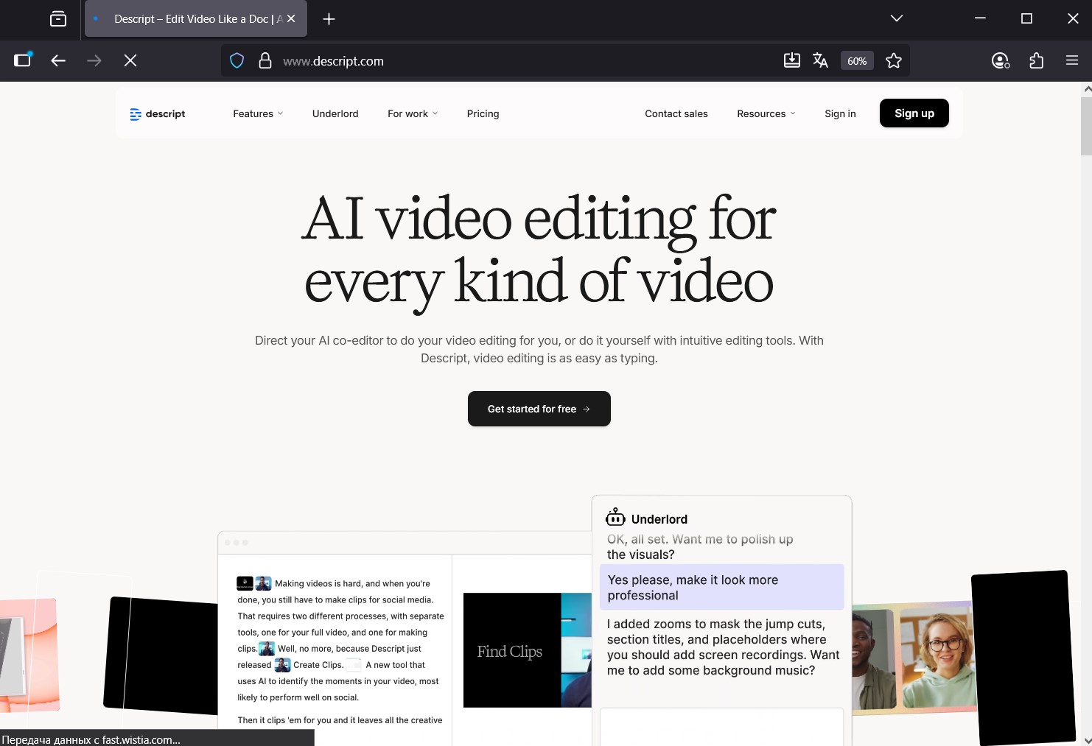Click the translate page icon
Viewport: 1092px width, 746px height.
click(x=820, y=60)
